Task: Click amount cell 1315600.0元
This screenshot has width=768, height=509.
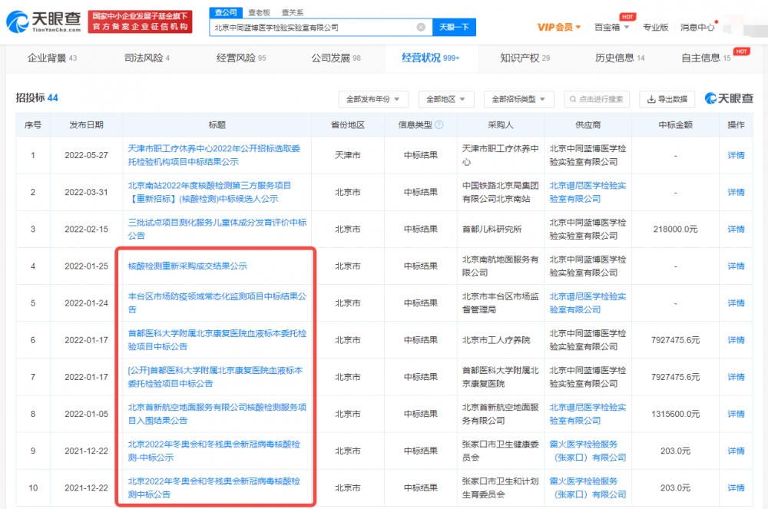Action: coord(675,414)
